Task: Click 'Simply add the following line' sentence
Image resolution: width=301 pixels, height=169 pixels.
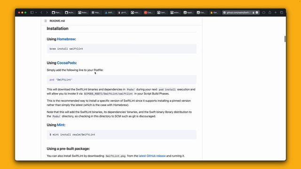Action: pos(75,70)
